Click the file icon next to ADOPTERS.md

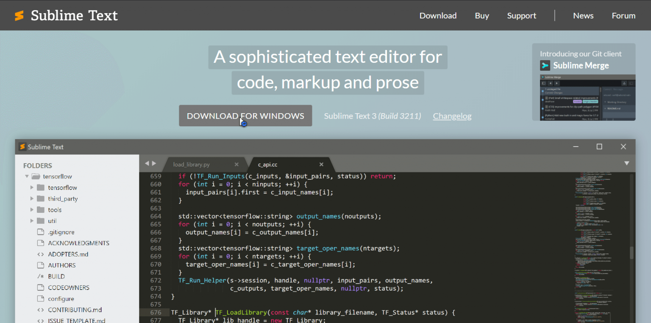[x=40, y=254]
